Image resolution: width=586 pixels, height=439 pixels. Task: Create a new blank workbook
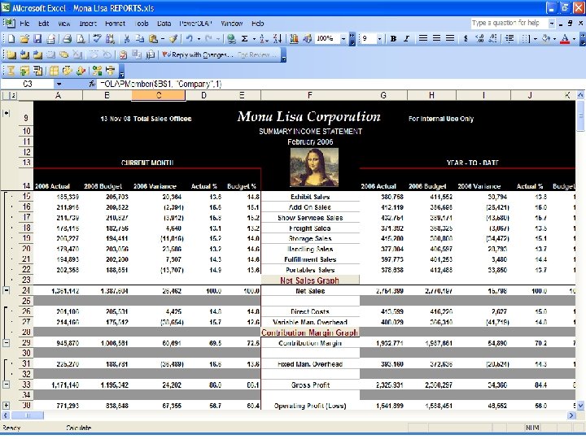[x=11, y=38]
